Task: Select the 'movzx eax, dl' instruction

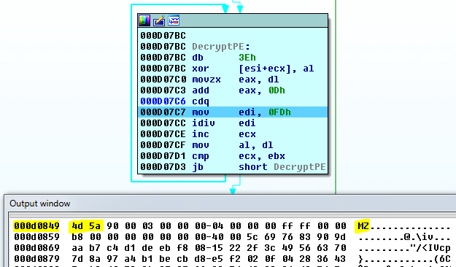Action: [x=233, y=80]
